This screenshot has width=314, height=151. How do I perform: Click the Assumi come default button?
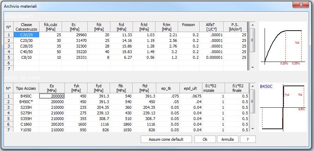pyautogui.click(x=166, y=139)
